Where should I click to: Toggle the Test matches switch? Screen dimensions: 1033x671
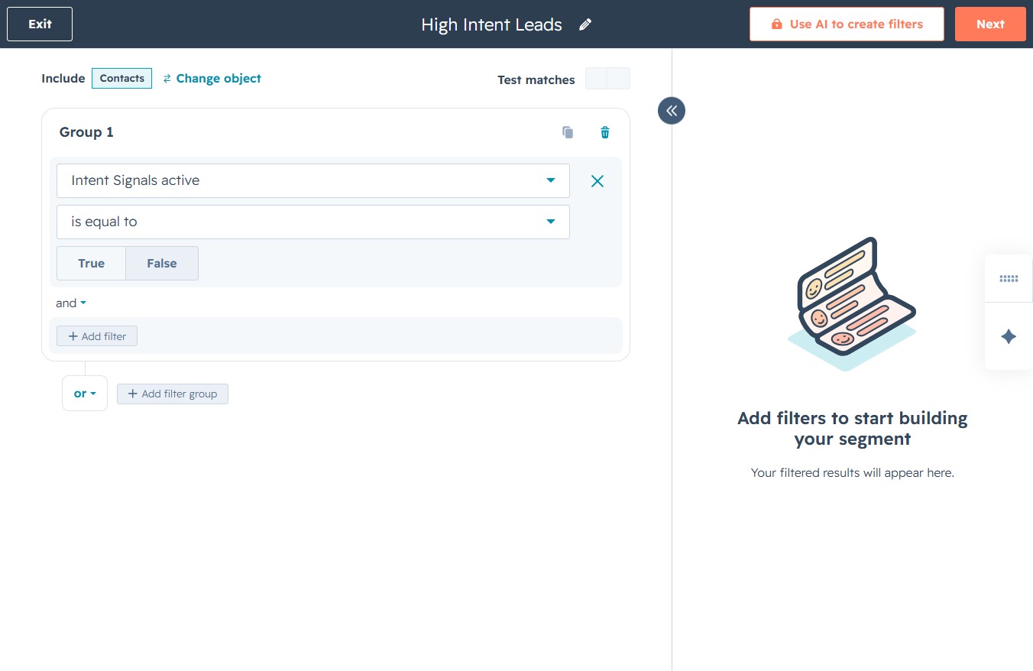[x=607, y=79]
